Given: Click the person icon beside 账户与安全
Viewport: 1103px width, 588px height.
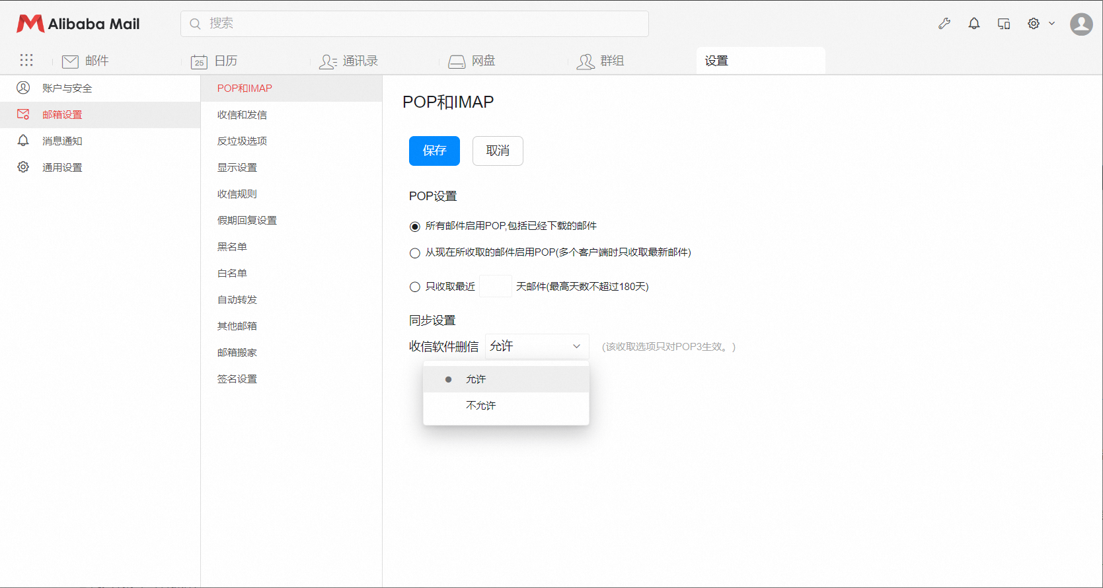Looking at the screenshot, I should coord(23,88).
